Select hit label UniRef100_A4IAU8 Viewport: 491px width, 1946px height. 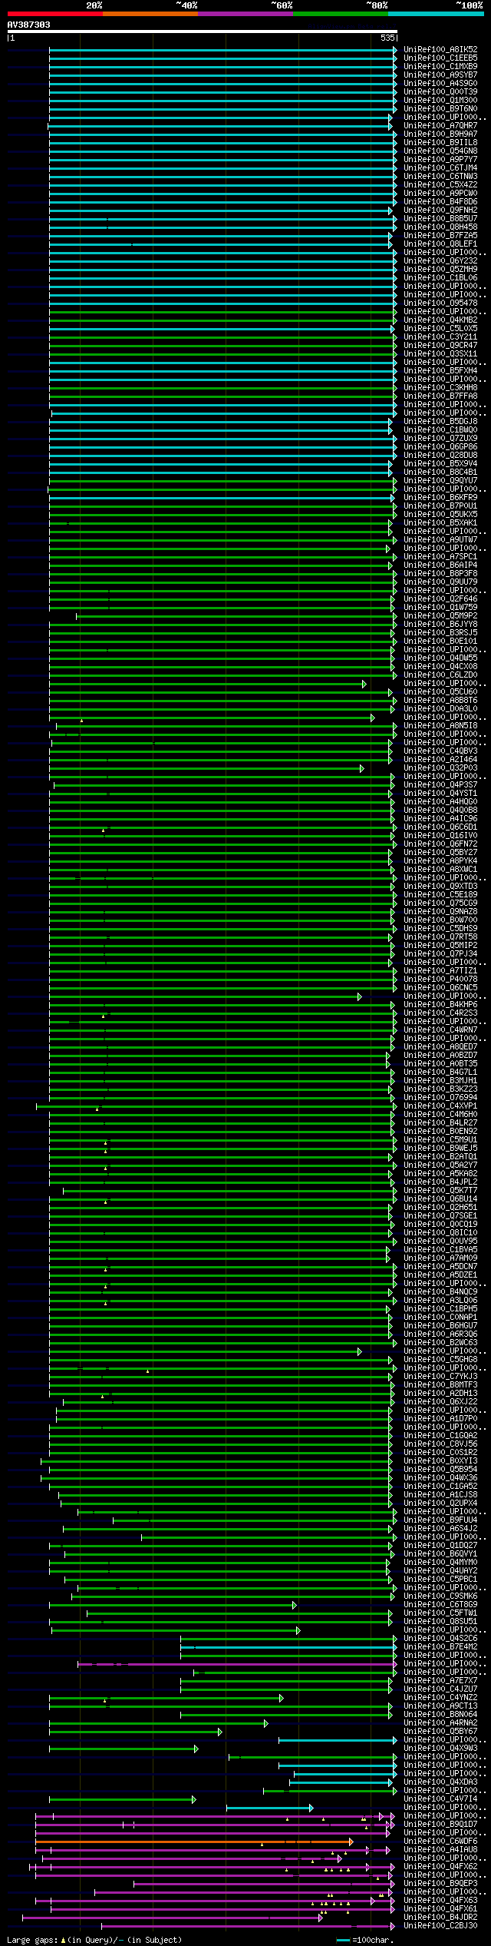(x=440, y=1850)
